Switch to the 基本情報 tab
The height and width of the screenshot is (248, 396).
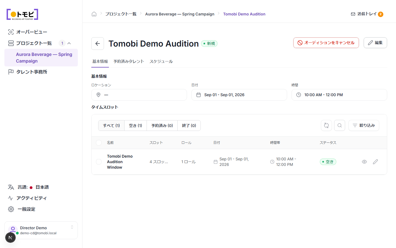100,61
